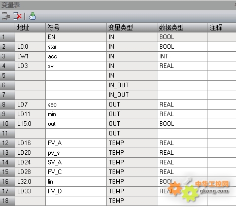Image resolution: width=236 pixels, height=207 pixels.
Task: Click the insert row toolbar icon
Action: [6, 16]
